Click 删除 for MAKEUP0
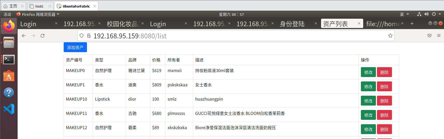 [x=384, y=72]
